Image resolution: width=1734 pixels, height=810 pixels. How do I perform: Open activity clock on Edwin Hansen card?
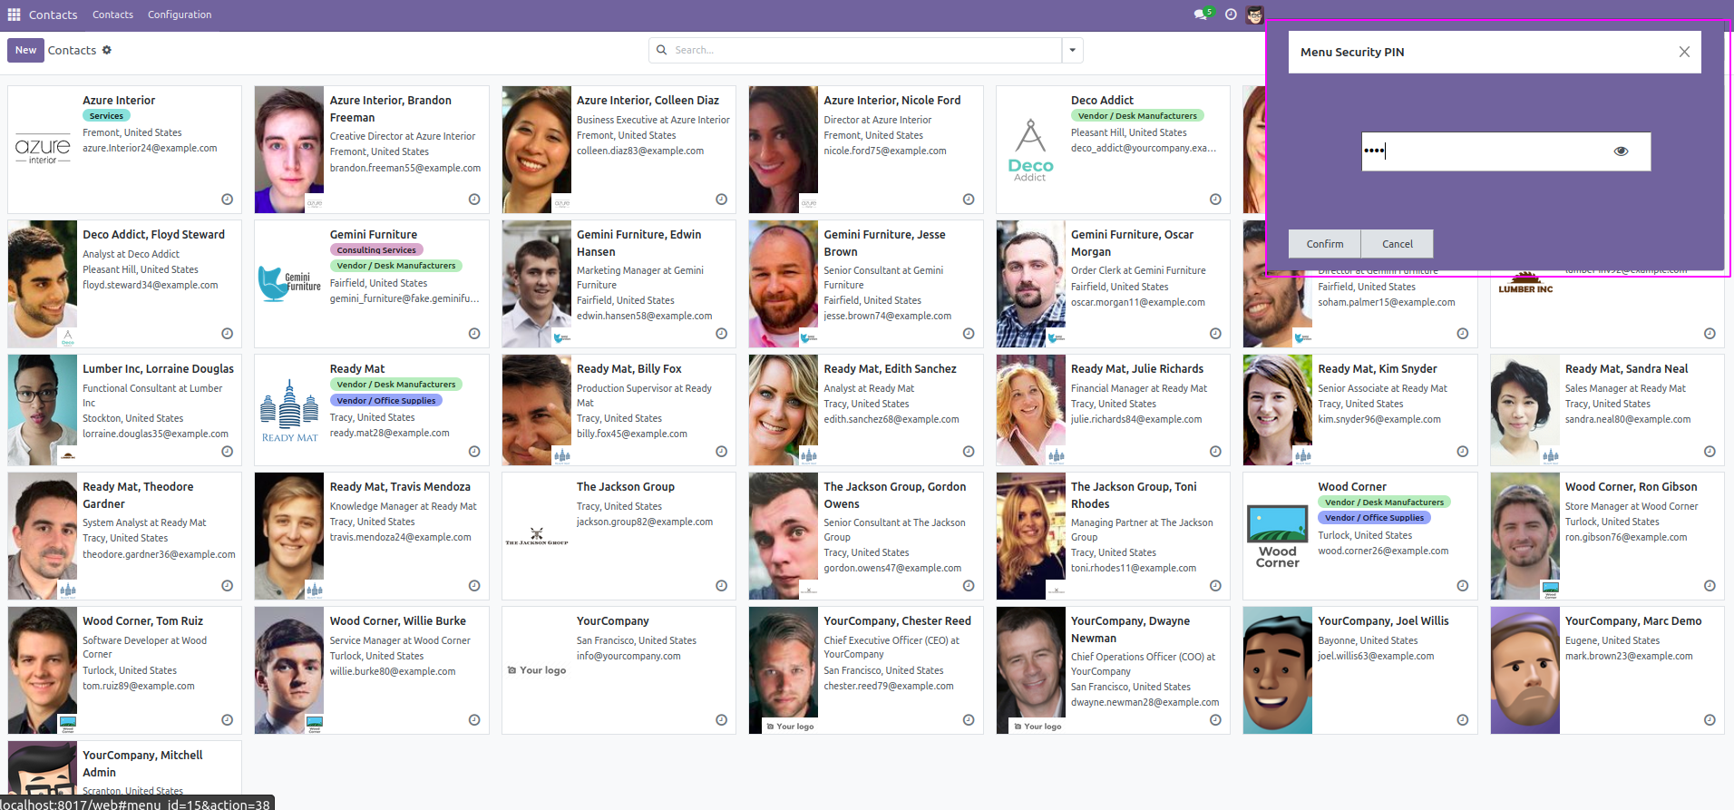(721, 334)
